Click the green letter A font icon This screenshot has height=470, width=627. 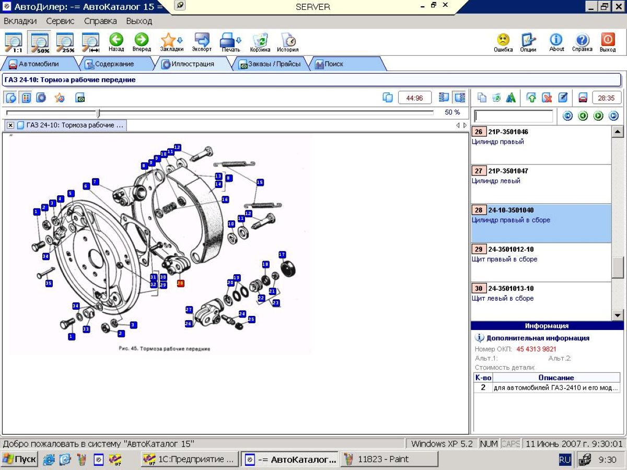511,98
